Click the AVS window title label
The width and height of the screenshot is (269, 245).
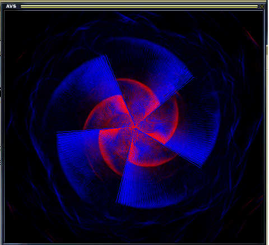click(x=11, y=6)
